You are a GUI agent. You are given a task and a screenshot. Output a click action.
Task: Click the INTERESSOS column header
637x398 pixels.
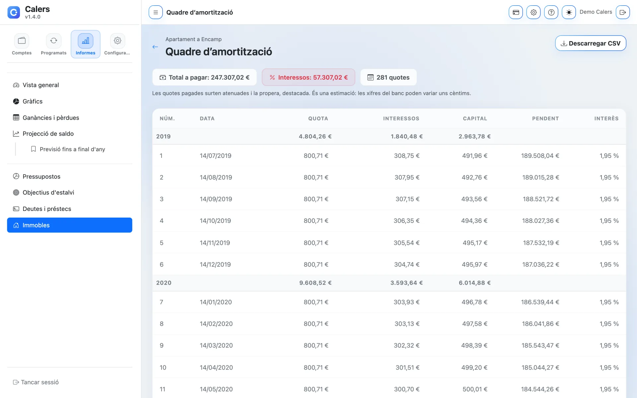[401, 118]
